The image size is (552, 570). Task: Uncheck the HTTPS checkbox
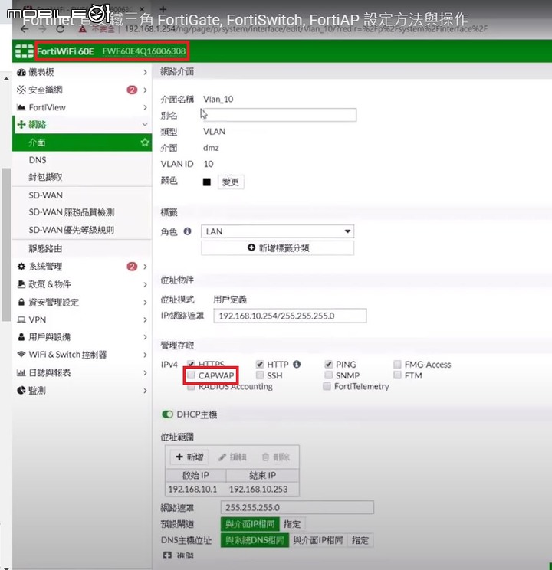click(191, 363)
